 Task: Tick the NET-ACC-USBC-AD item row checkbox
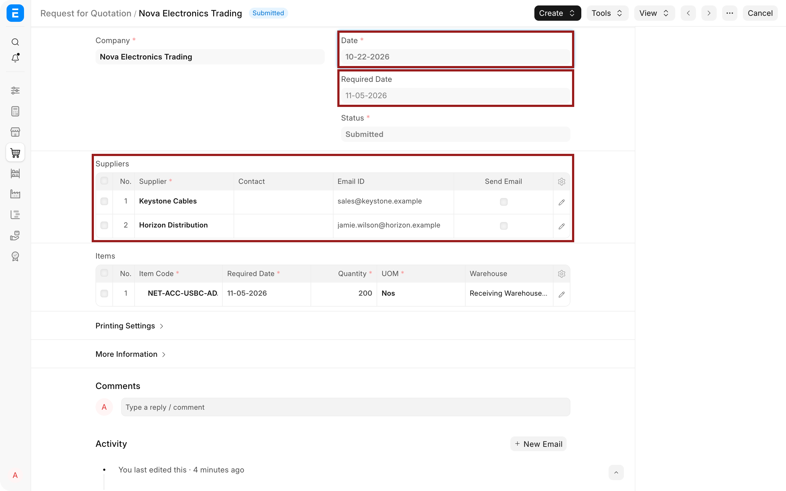point(104,293)
